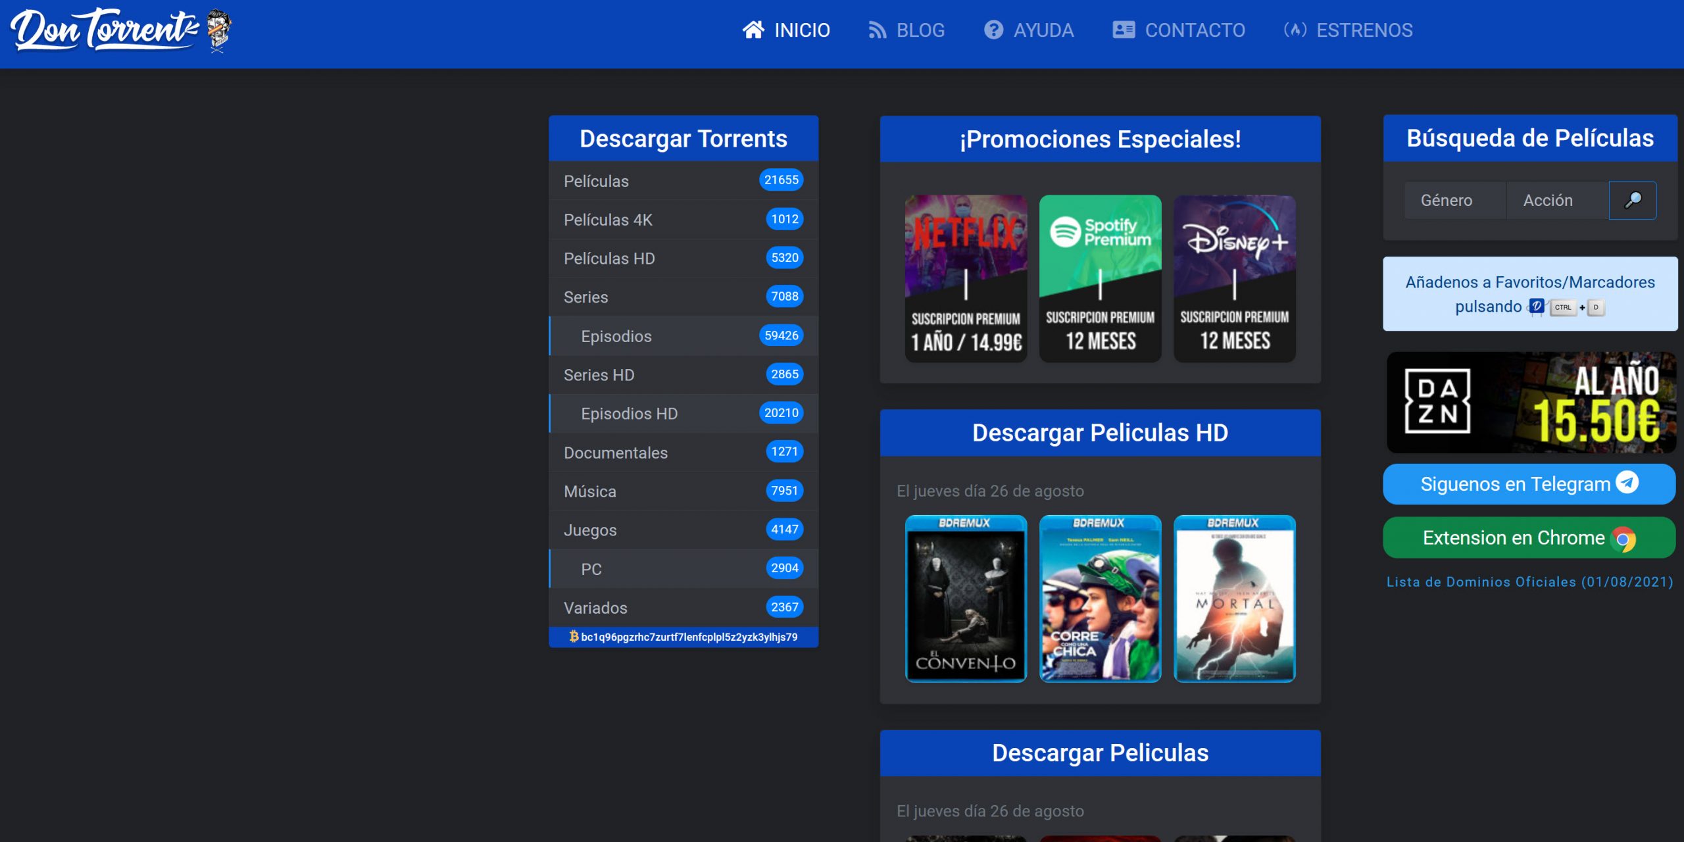
Task: Open the CONTACTO page
Action: pos(1179,30)
